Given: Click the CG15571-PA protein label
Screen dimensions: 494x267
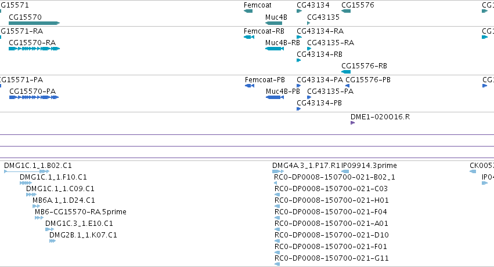Looking at the screenshot, I should (x=21, y=80).
